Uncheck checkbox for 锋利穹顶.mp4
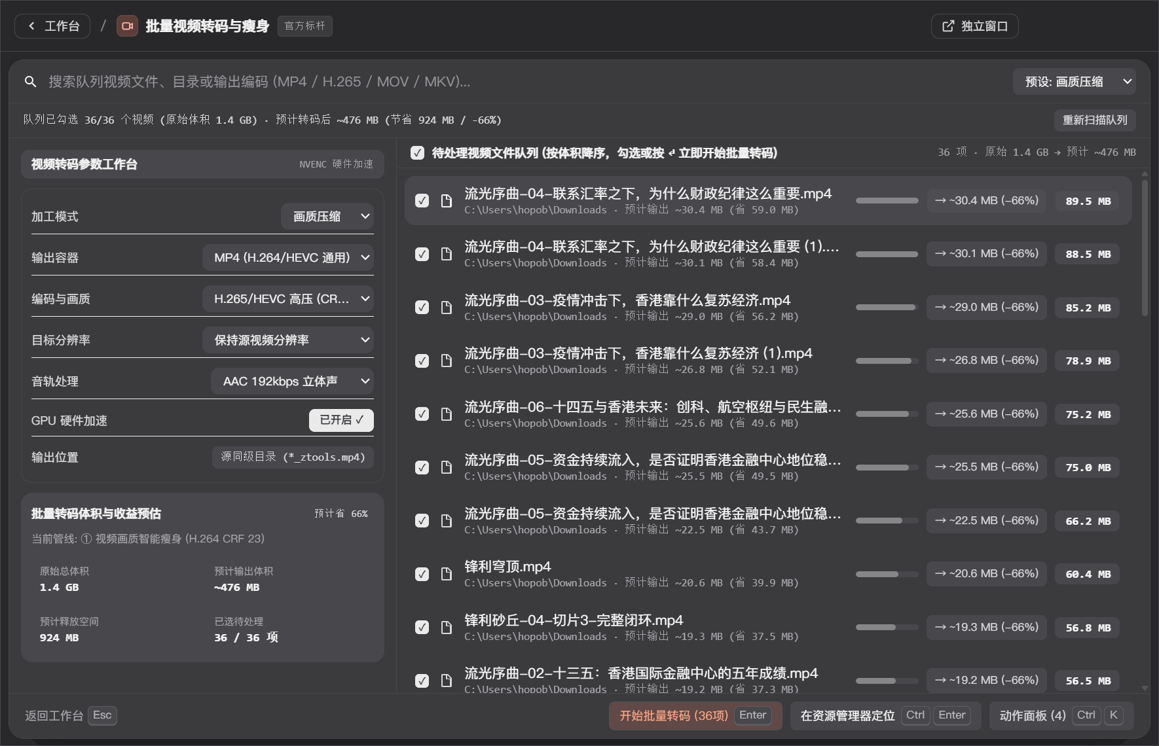The image size is (1159, 746). pos(422,574)
